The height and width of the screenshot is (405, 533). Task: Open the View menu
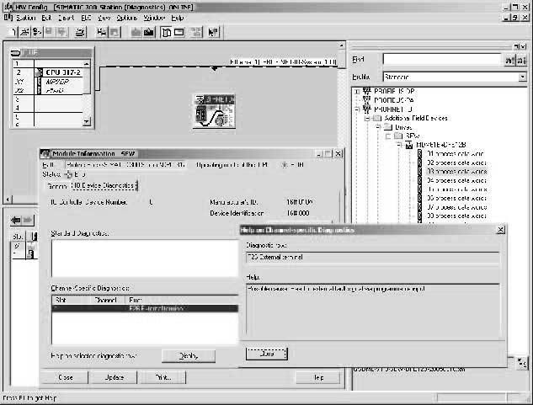[x=104, y=18]
